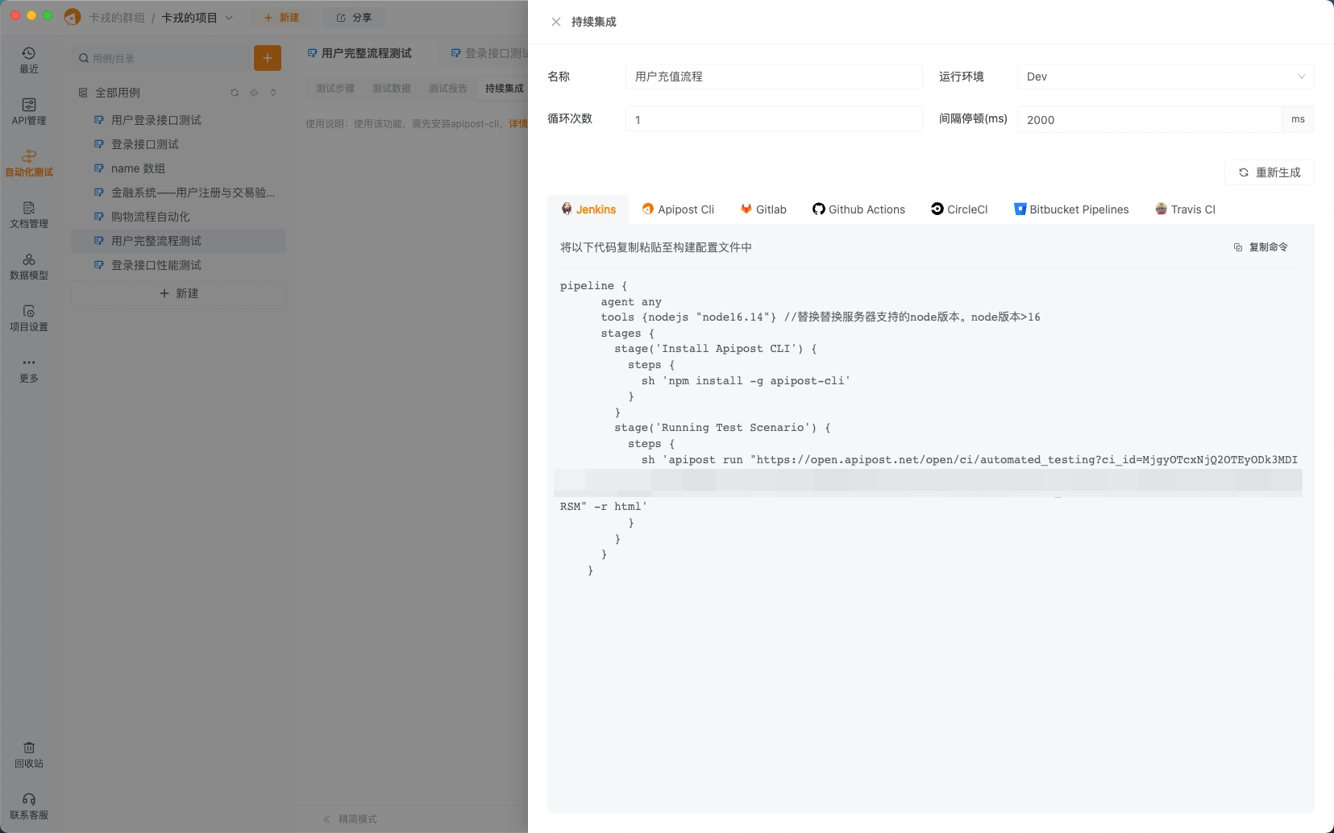Click the 卡戎的群组 breadcrumb

pos(116,18)
